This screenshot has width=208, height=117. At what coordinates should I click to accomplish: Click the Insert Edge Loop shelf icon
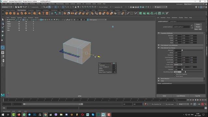pyautogui.click(x=132, y=13)
